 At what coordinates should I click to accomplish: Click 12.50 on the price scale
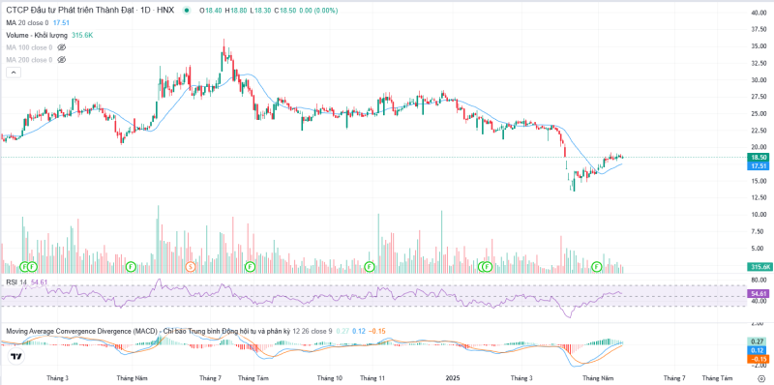pyautogui.click(x=759, y=198)
